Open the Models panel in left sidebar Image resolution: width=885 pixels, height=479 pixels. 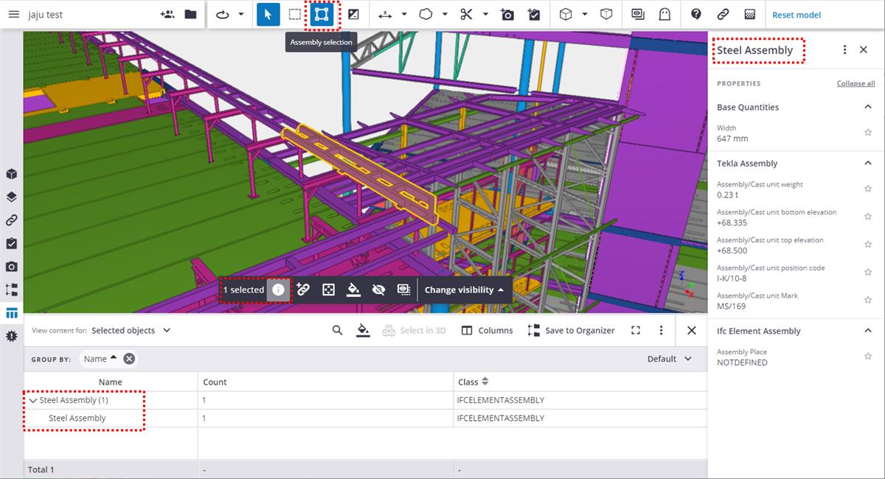11,173
